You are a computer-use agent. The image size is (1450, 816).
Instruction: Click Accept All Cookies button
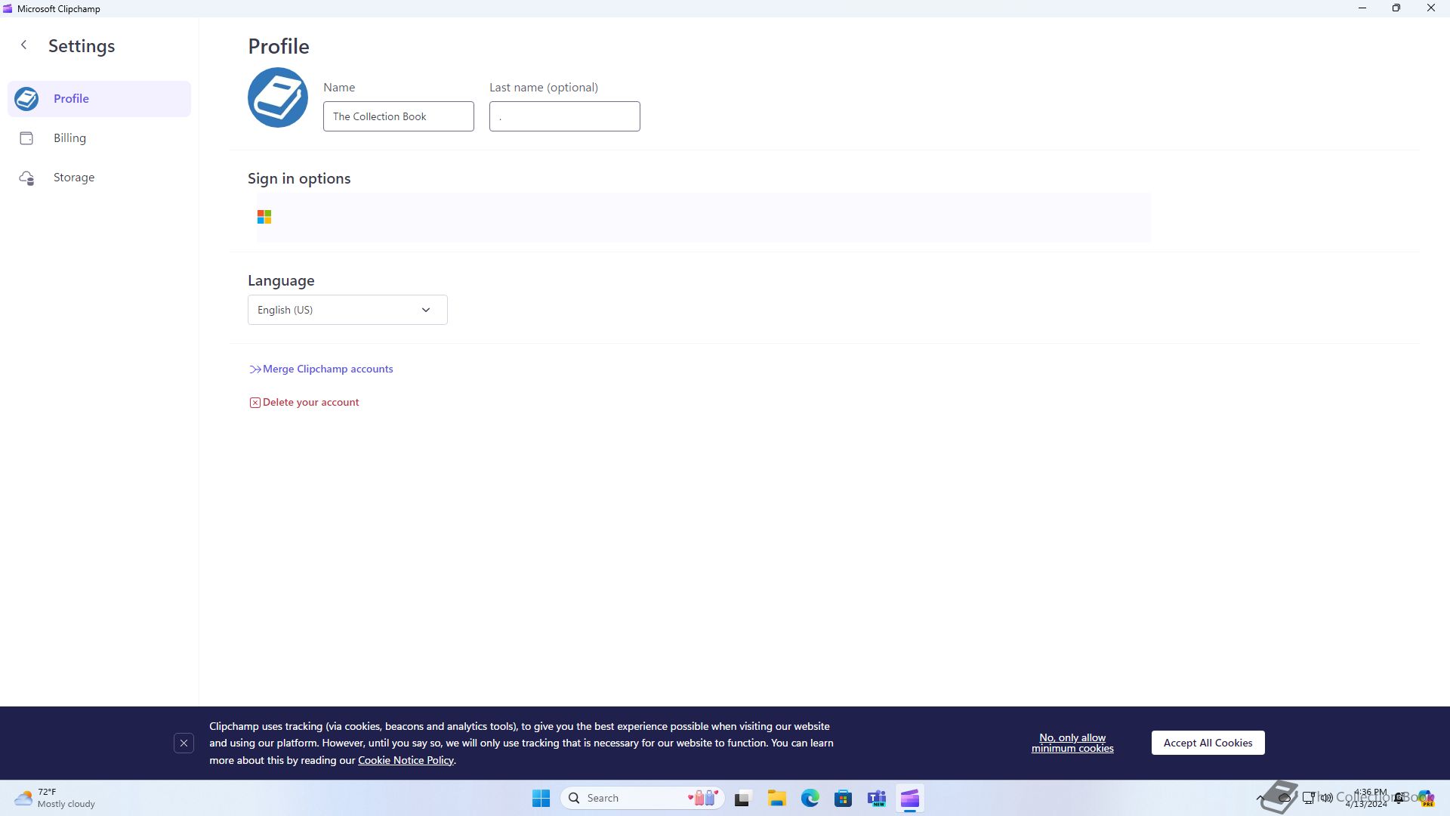click(1208, 743)
